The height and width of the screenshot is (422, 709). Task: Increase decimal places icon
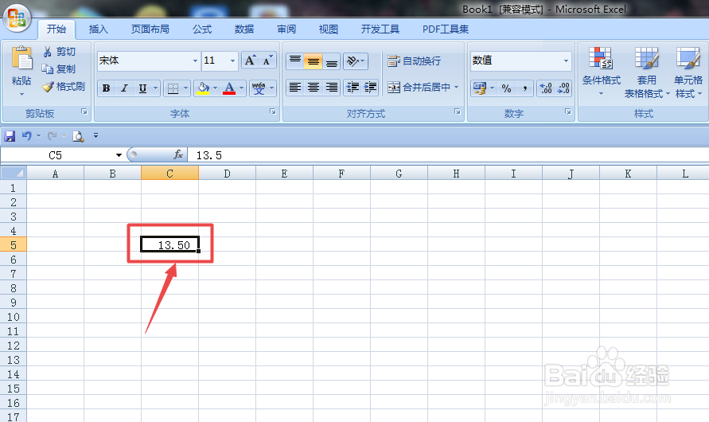[x=546, y=88]
